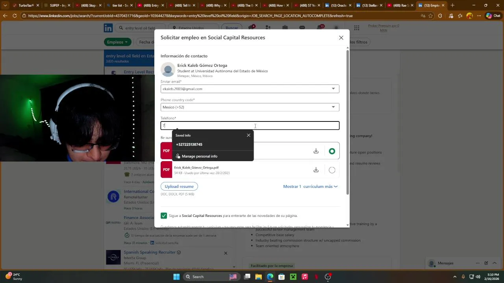The image size is (504, 283).
Task: Open Windows Start menu
Action: pyautogui.click(x=176, y=277)
